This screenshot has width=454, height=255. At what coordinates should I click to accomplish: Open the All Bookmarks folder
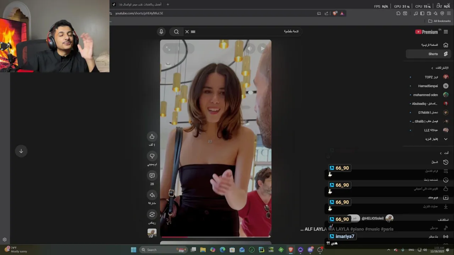(x=439, y=21)
